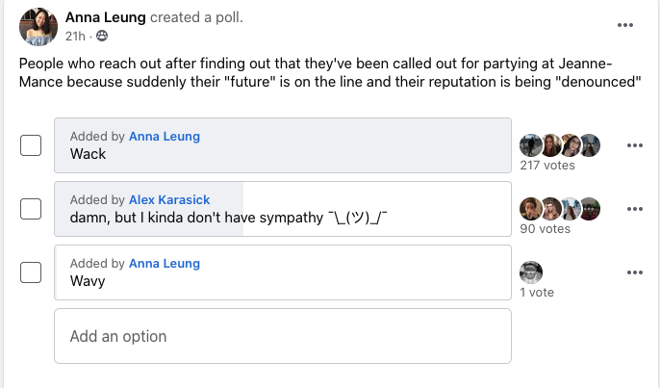
Task: Open the post options three-dot menu
Action: 625,25
